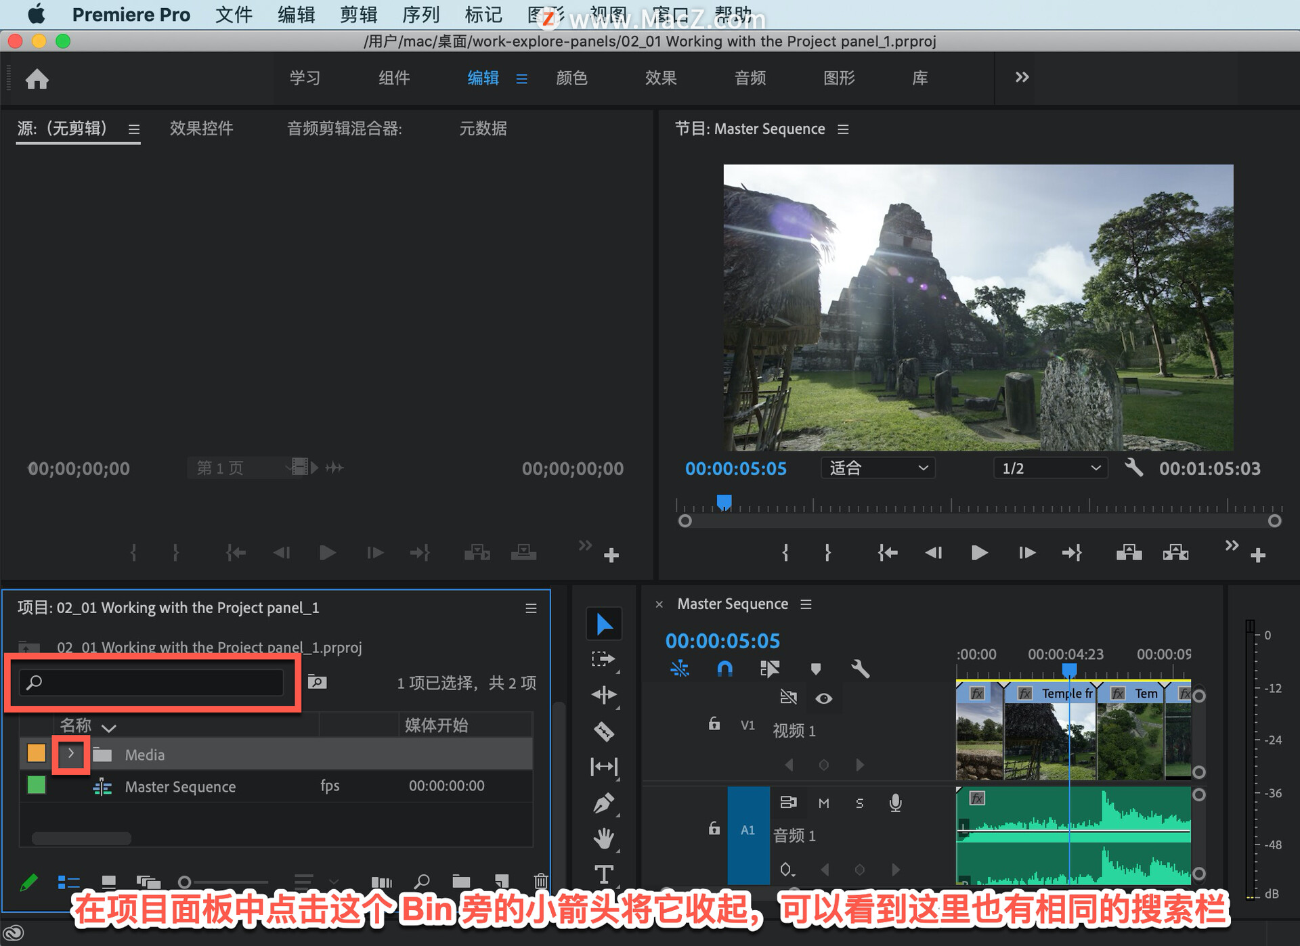Open timeline display settings wrench

click(860, 669)
